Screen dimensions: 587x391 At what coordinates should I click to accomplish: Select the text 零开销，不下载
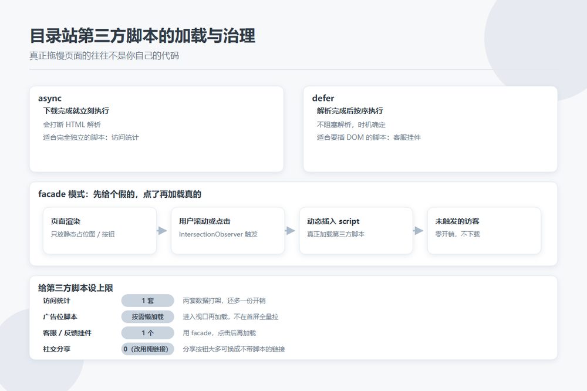[x=457, y=234]
